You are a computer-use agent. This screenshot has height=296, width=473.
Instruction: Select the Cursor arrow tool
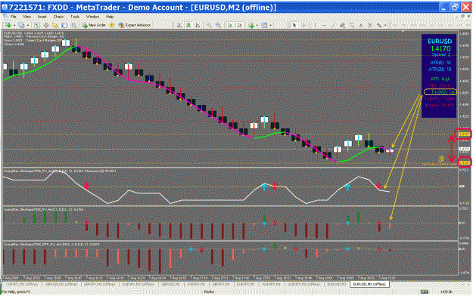(x=294, y=25)
